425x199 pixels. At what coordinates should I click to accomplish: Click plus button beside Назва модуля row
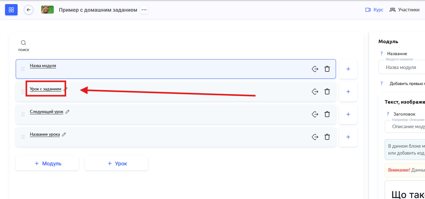[348, 69]
